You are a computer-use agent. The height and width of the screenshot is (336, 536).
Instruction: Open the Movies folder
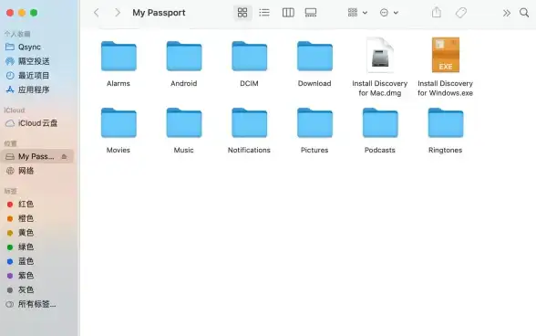(x=119, y=122)
